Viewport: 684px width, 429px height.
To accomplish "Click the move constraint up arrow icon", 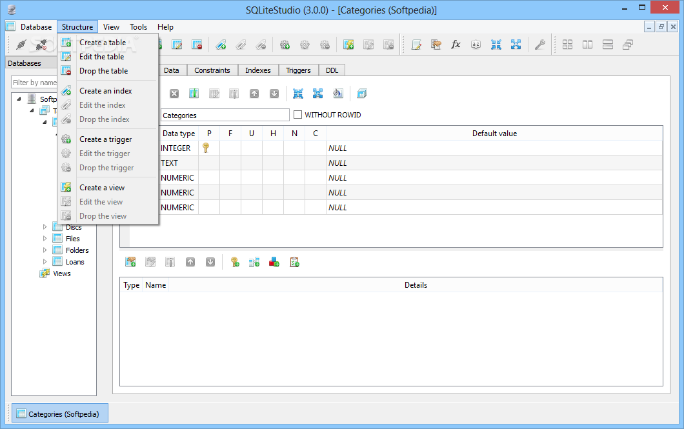I will click(190, 262).
